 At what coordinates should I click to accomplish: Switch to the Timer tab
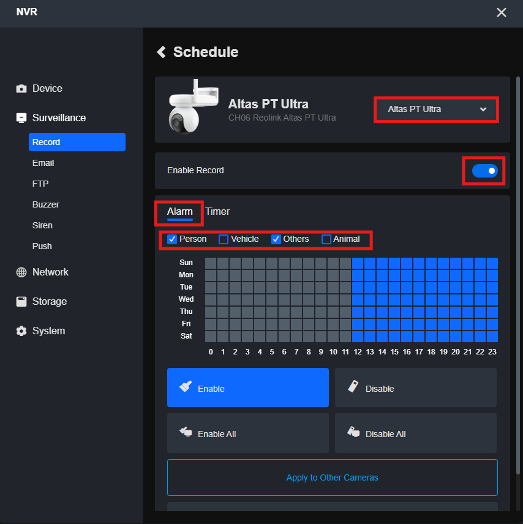217,212
